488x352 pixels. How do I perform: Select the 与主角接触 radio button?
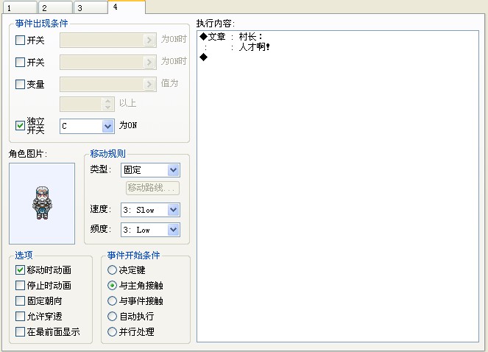112,285
